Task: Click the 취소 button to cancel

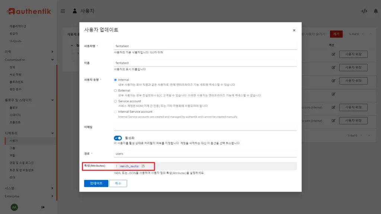Action: [x=118, y=183]
